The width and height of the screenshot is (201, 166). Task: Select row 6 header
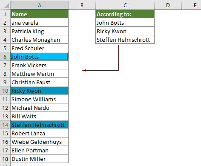(5, 57)
